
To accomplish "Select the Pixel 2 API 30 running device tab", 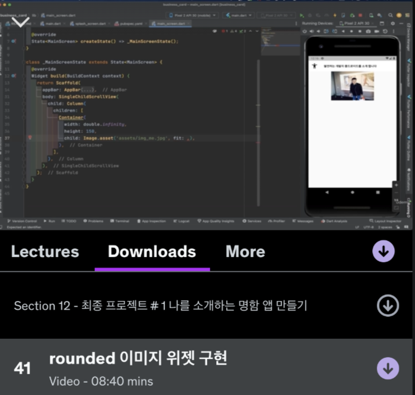I will pos(356,24).
